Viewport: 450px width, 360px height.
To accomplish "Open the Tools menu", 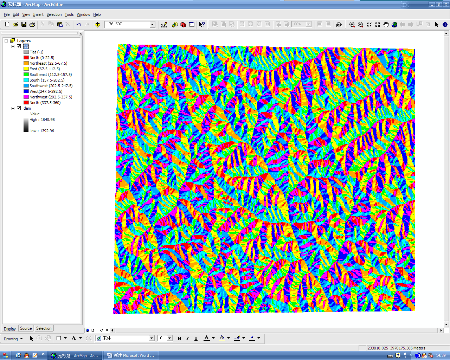I will [69, 14].
